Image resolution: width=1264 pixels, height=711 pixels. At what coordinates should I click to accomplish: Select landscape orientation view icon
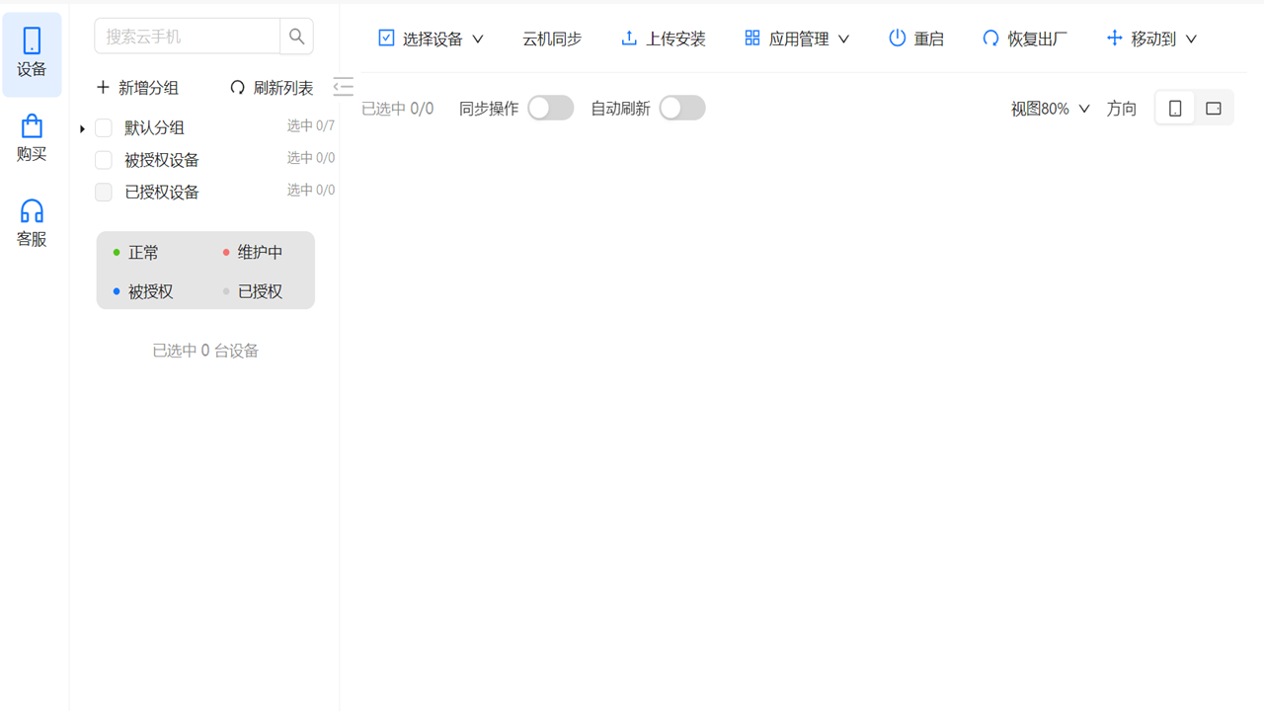1214,108
